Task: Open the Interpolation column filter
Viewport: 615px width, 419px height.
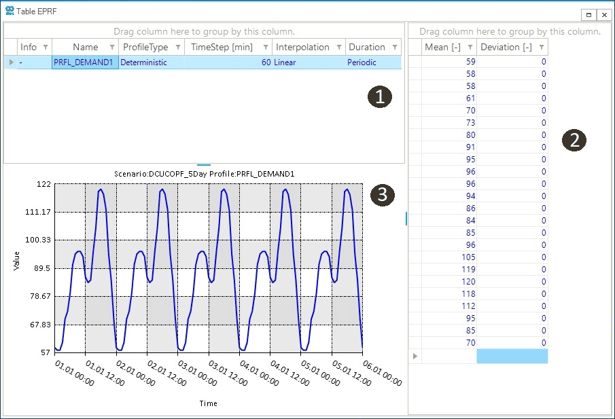Action: (x=338, y=47)
